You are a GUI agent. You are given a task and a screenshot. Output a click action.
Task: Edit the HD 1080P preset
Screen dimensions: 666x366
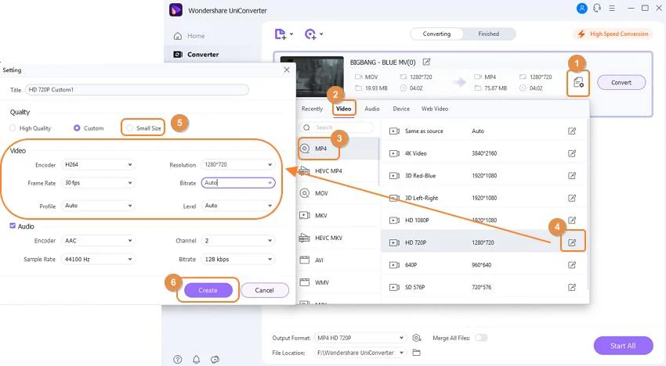click(572, 220)
